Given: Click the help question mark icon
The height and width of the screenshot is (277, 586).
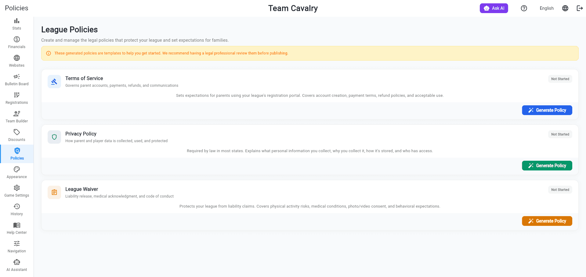Looking at the screenshot, I should [524, 8].
